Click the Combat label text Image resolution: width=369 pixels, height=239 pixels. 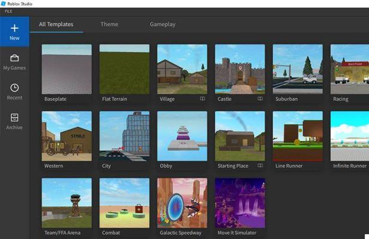[x=111, y=232]
